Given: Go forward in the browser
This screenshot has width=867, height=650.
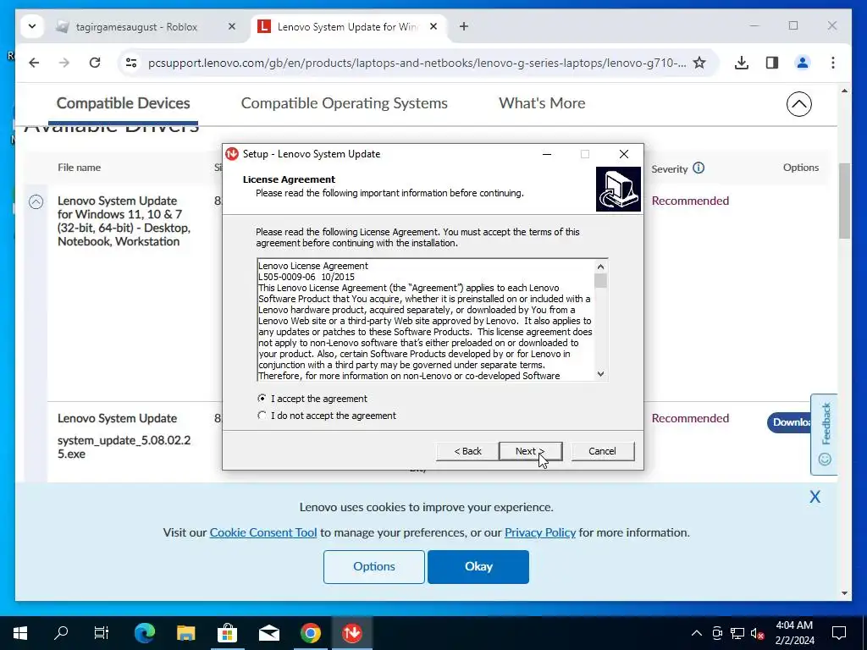Looking at the screenshot, I should click(64, 63).
